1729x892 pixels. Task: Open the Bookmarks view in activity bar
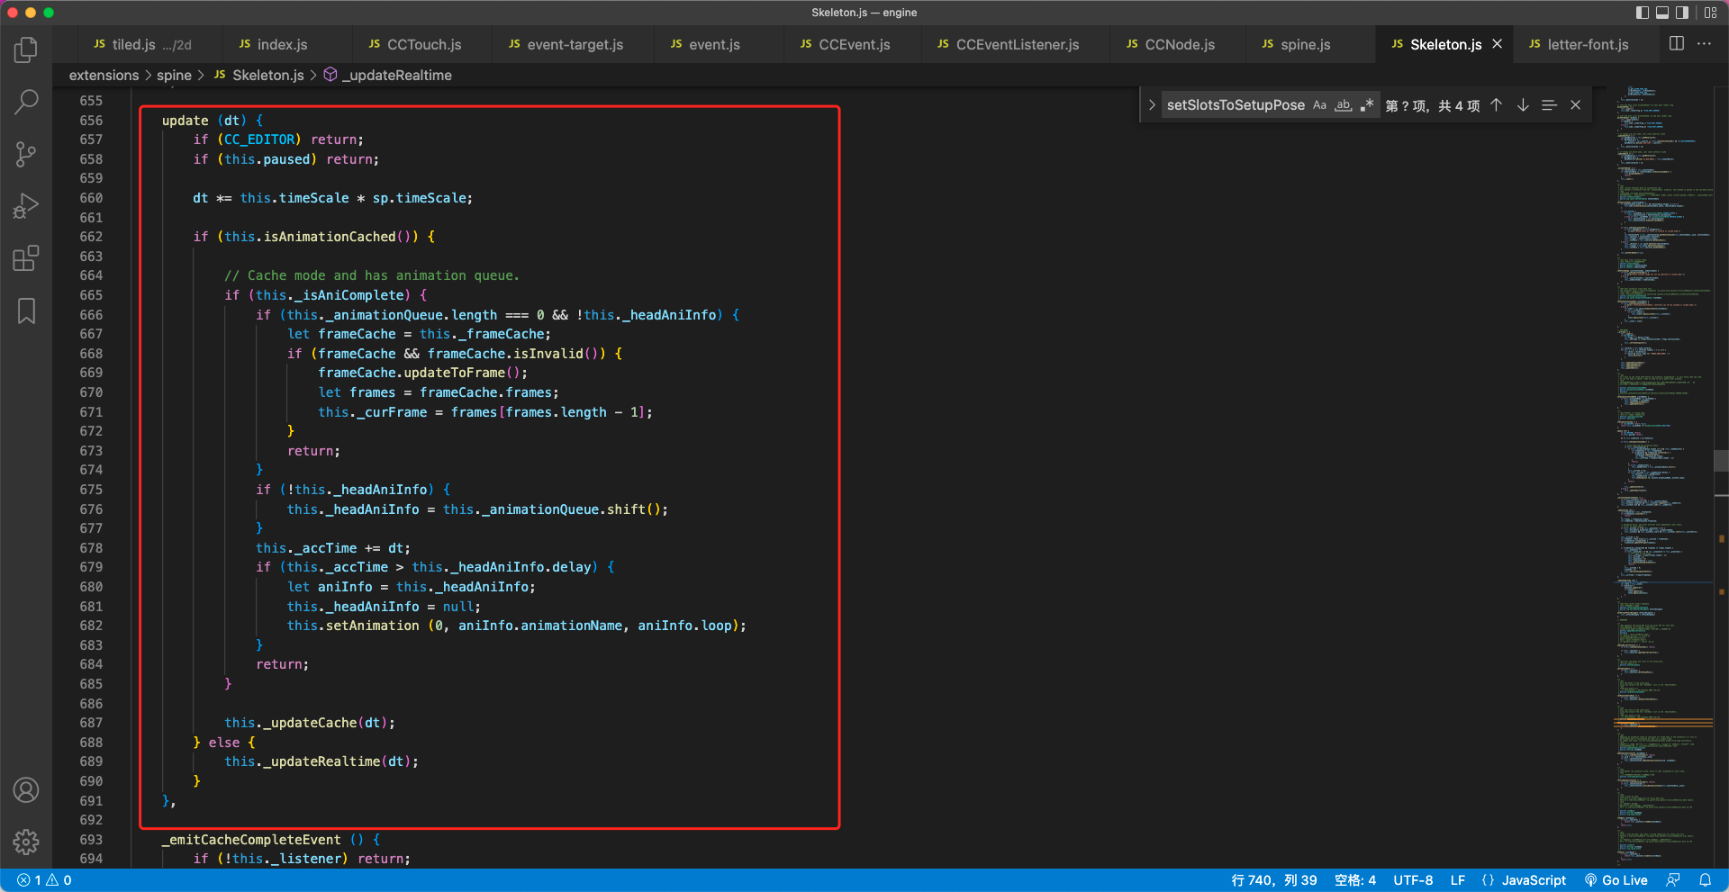coord(26,311)
